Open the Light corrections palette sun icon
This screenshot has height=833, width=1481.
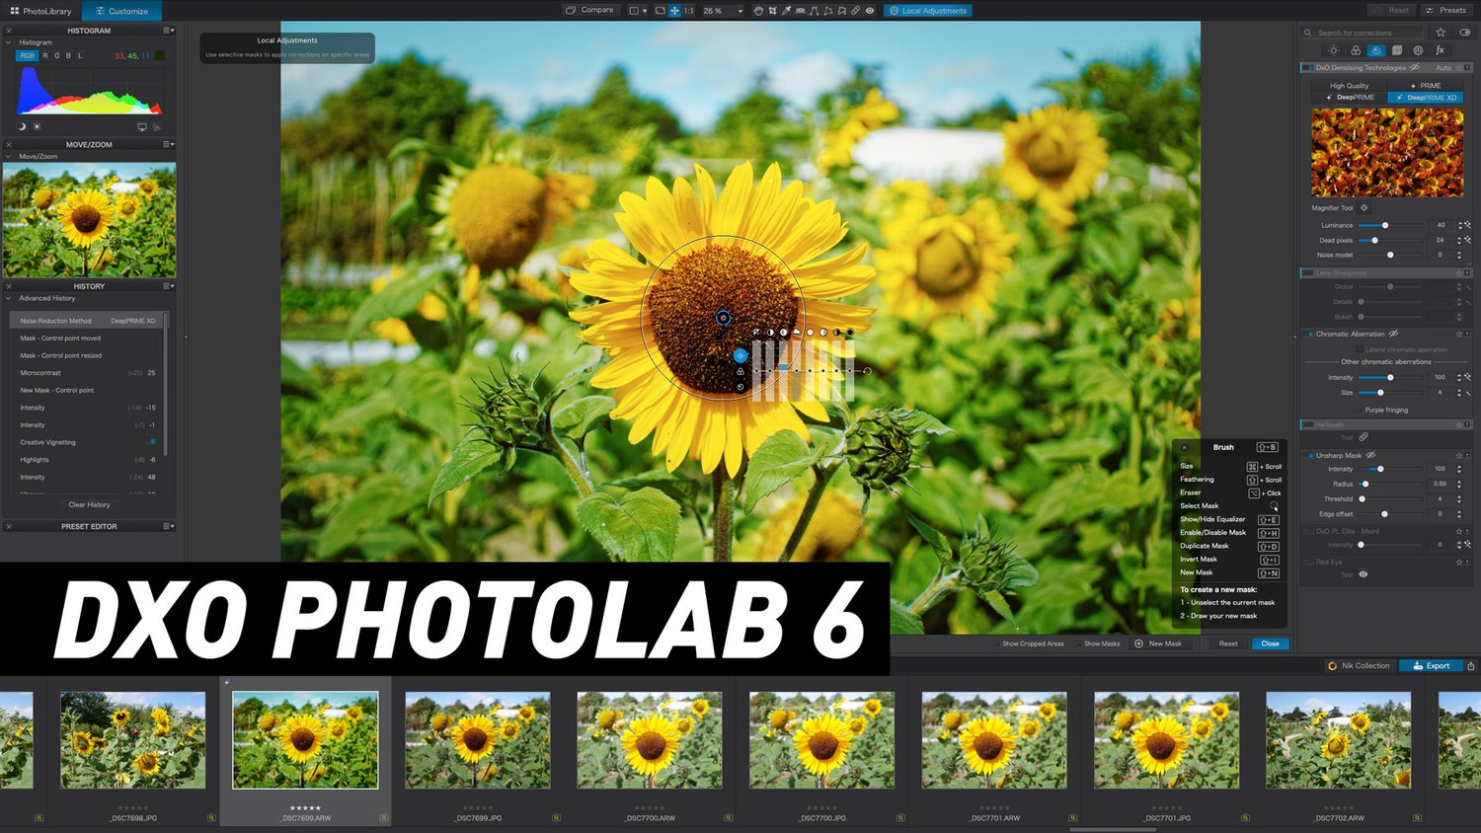pos(1334,50)
